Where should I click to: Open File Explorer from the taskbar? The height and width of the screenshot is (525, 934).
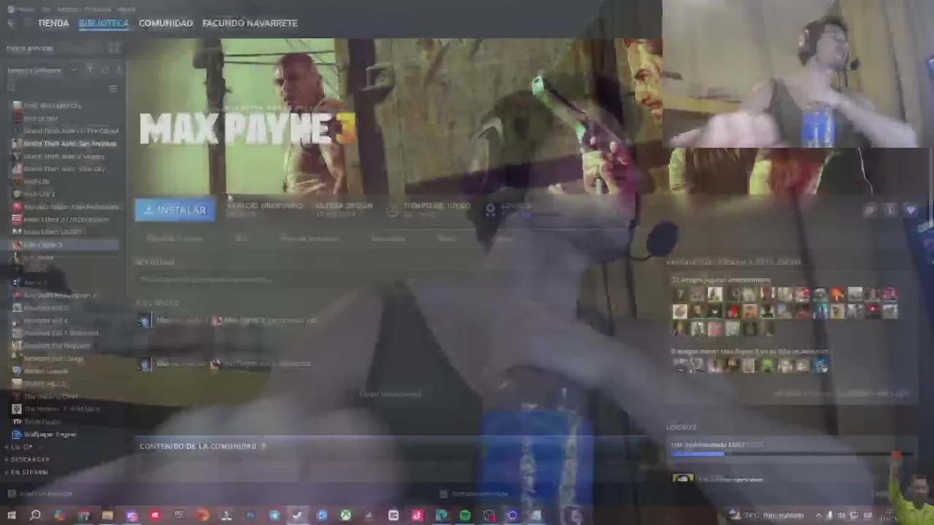click(107, 516)
